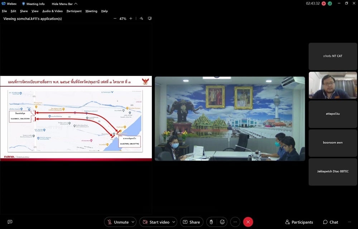Expand audio options arrow next to Unmute
The width and height of the screenshot is (358, 229).
(x=133, y=222)
